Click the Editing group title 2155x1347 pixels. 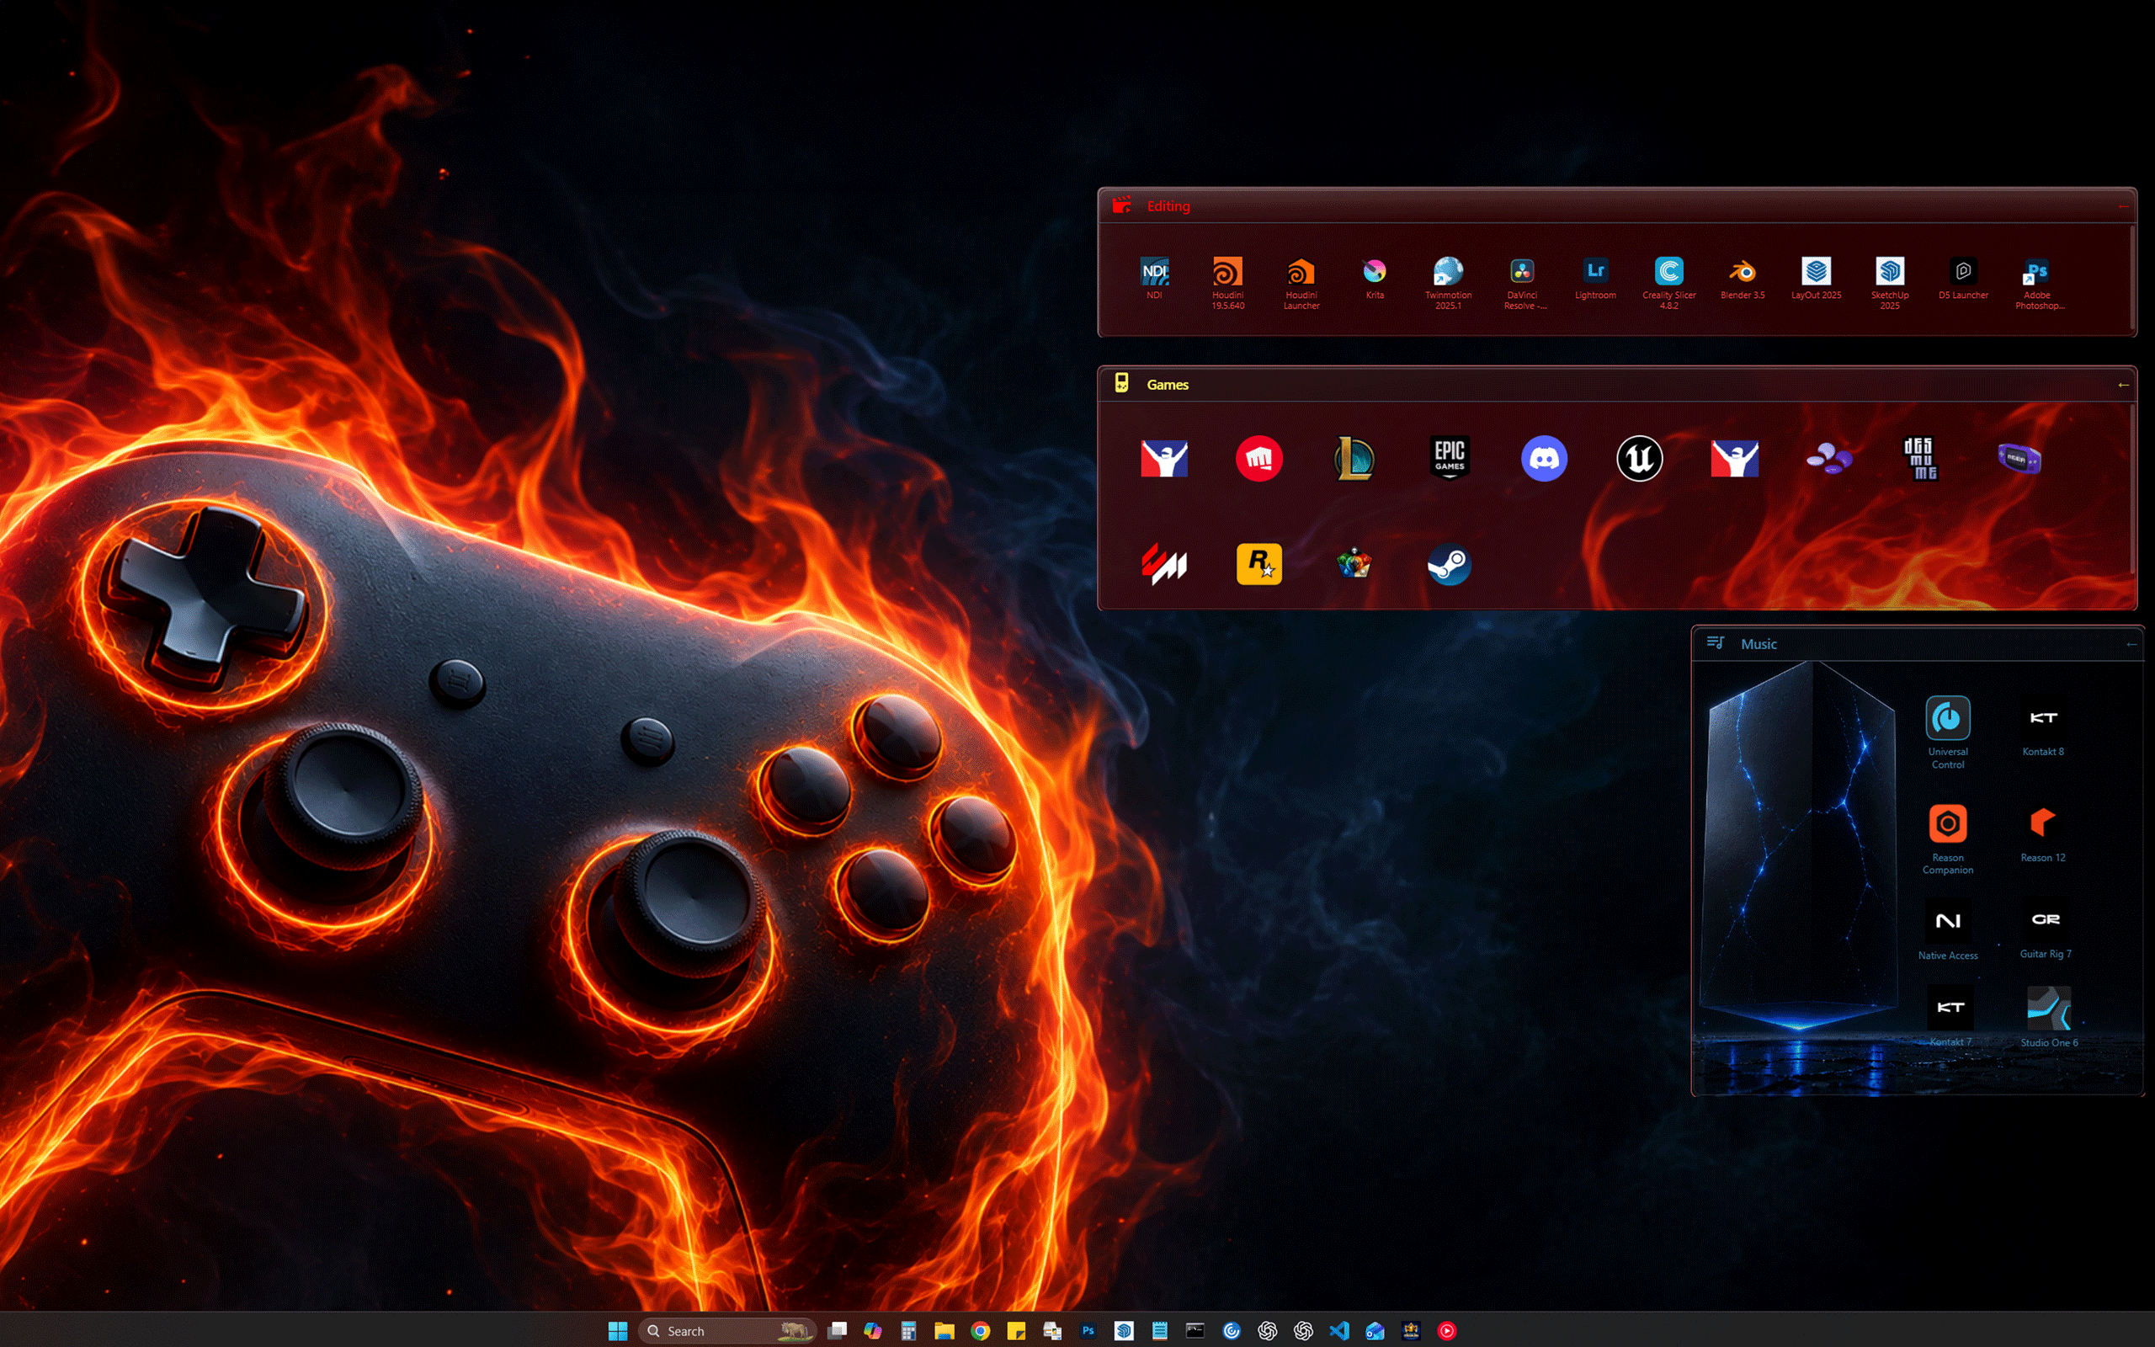coord(1168,205)
